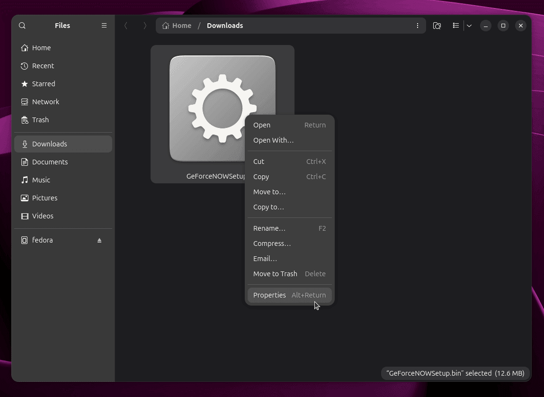Choose Open With… from the context menu
The width and height of the screenshot is (544, 397).
pos(289,141)
